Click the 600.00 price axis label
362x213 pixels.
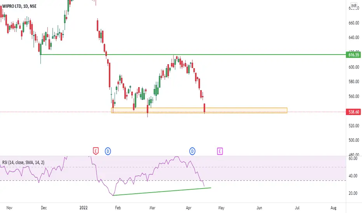(354, 67)
